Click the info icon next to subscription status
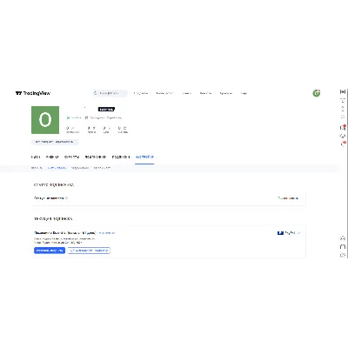 click(66, 198)
